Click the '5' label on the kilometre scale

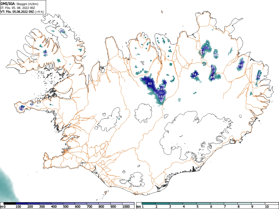pyautogui.click(x=198, y=207)
